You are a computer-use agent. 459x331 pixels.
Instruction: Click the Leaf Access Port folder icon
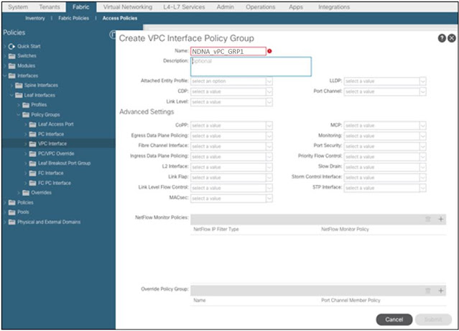(32, 124)
